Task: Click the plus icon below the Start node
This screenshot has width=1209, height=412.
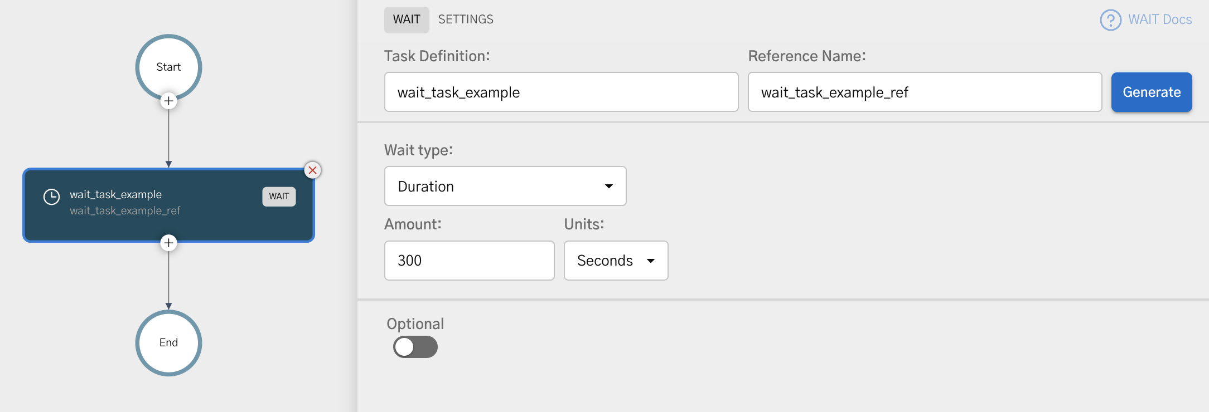Action: pyautogui.click(x=168, y=101)
